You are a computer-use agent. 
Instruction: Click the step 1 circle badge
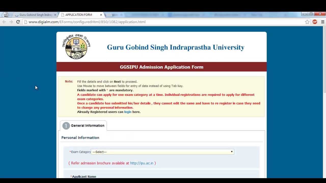pyautogui.click(x=66, y=126)
